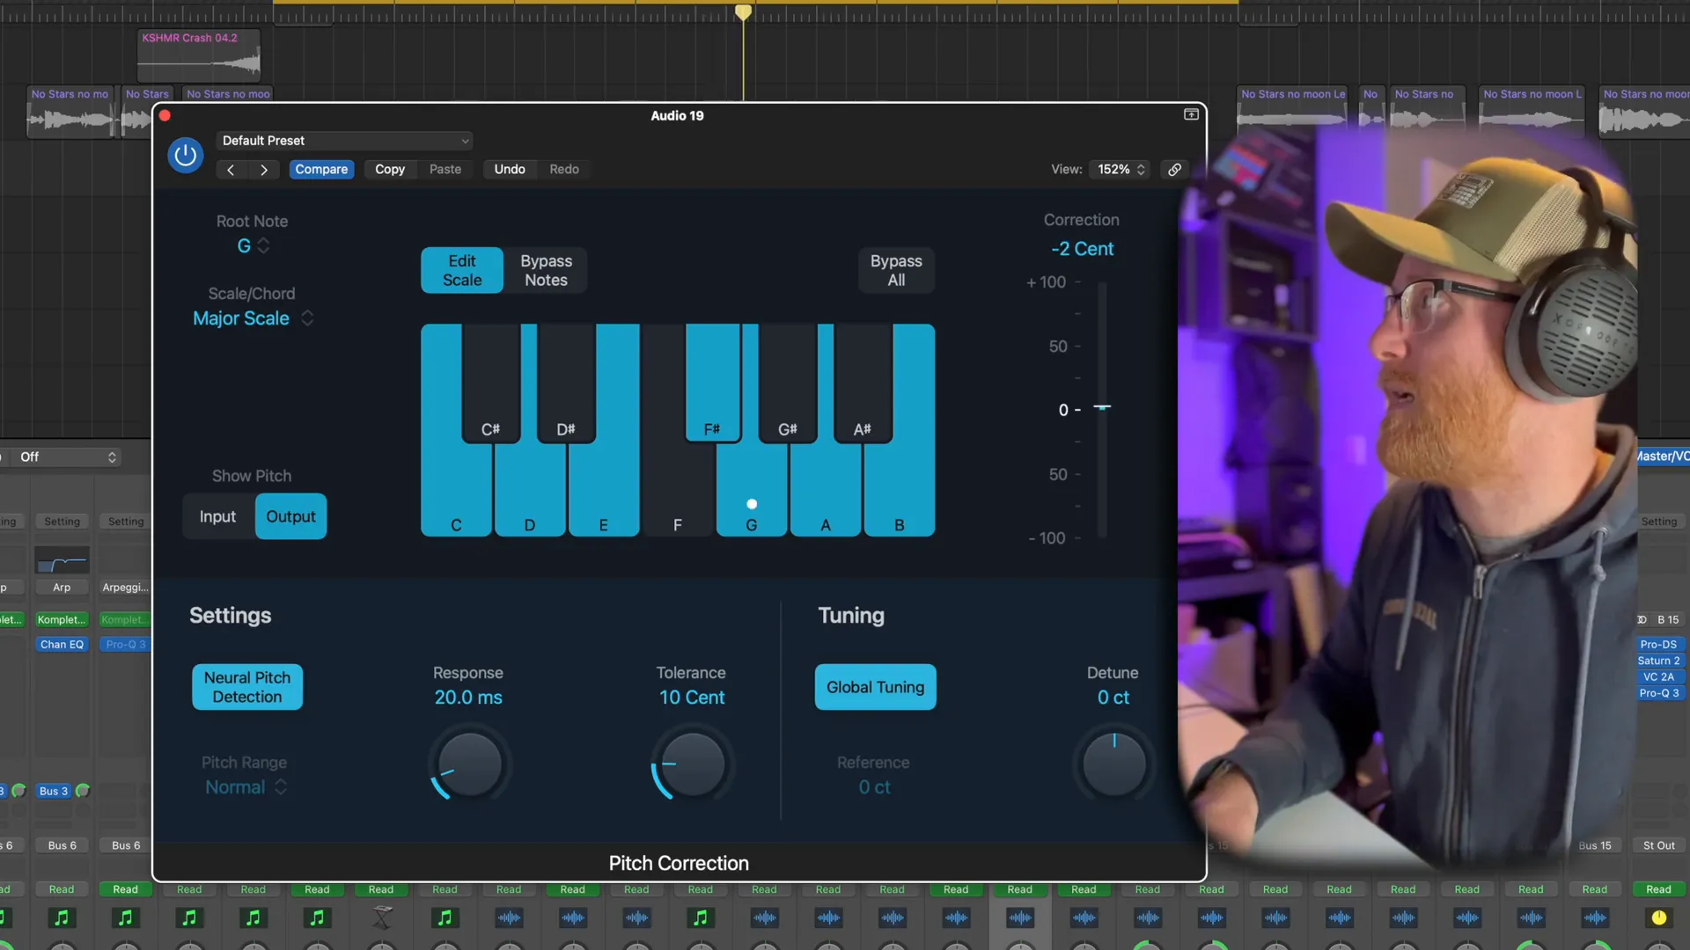Show Output pitch
Screen dimensions: 1690x950
point(290,516)
